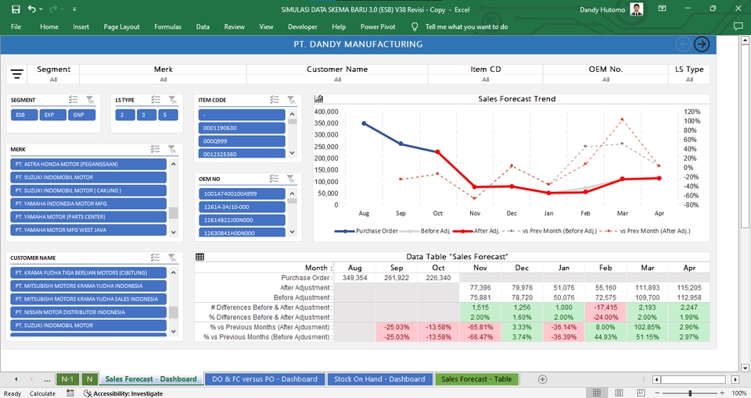Viewport: 751px width, 398px height.
Task: Select PT. ASTRA HONDA MOTOR (PEGANGSAAN)
Action: pos(88,164)
